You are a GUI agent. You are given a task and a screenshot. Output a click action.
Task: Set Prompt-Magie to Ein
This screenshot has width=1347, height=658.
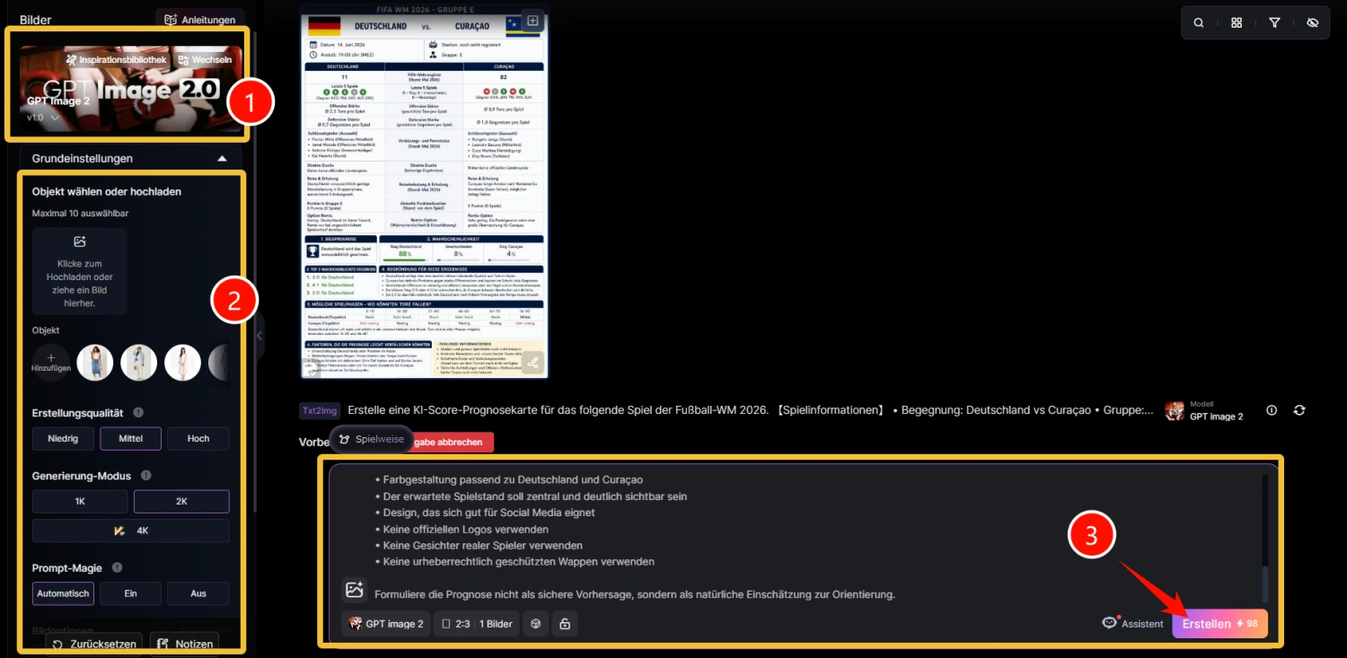130,593
